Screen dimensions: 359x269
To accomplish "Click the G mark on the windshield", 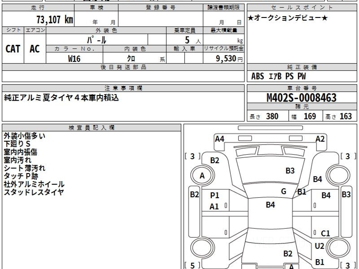I will pyautogui.click(x=284, y=192).
